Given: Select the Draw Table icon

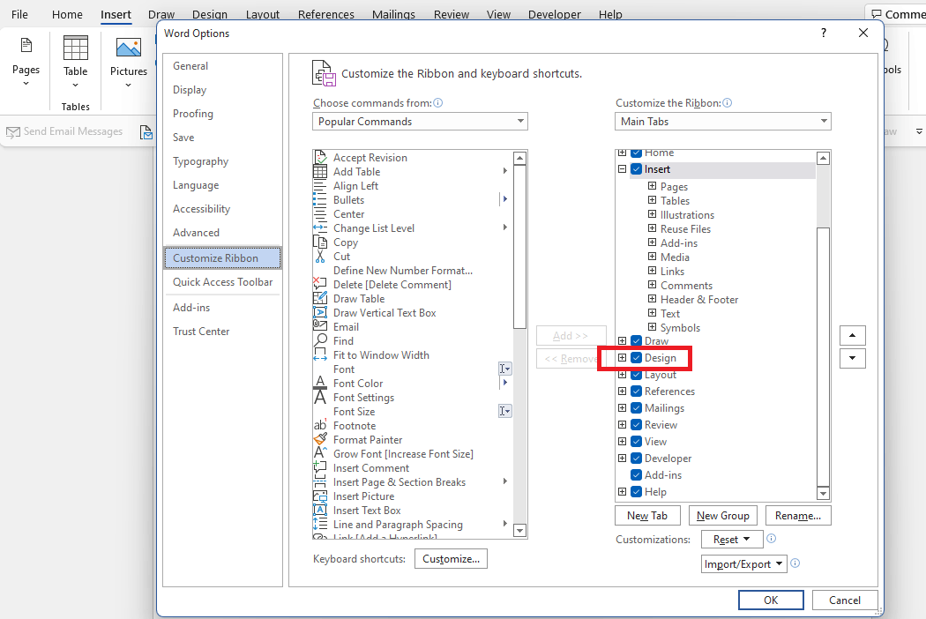Looking at the screenshot, I should coord(320,298).
